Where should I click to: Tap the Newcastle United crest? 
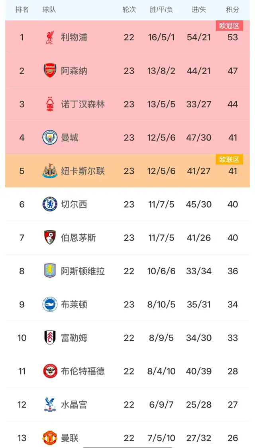point(50,171)
